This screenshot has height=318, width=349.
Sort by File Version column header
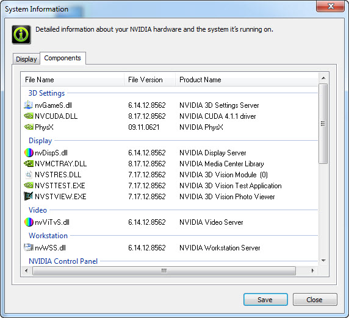point(149,80)
